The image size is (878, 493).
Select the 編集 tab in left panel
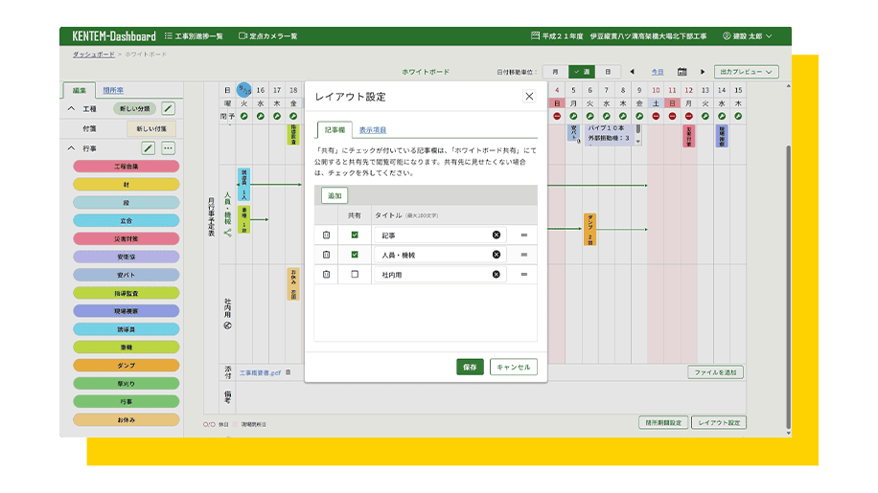click(x=80, y=90)
